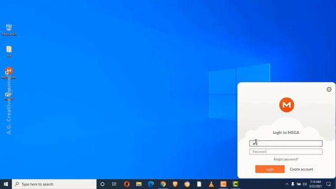Open Action Center notifications icon
This screenshot has width=336, height=189.
328,184
